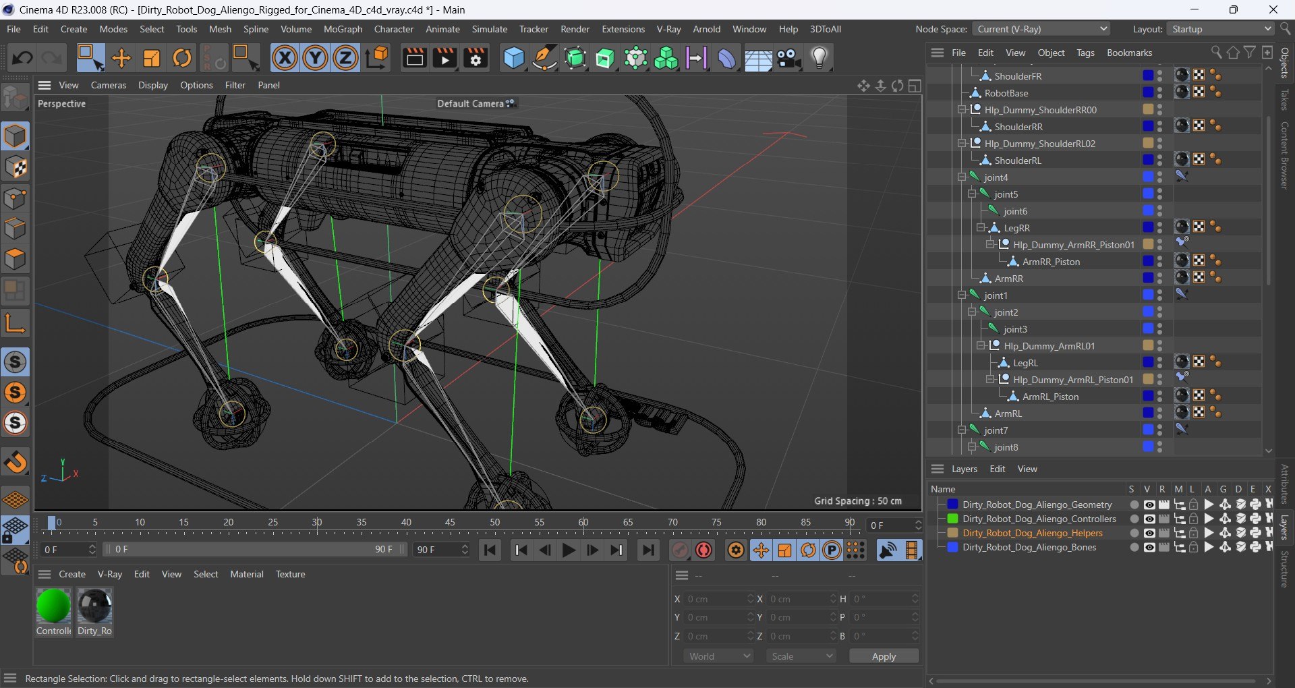This screenshot has width=1295, height=688.
Task: Click the Deformer (bend) icon
Action: [x=727, y=58]
